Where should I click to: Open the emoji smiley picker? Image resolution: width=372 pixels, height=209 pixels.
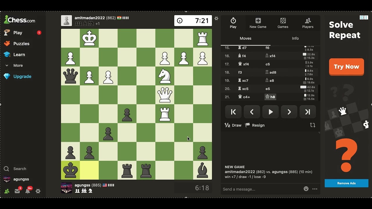[x=306, y=189]
